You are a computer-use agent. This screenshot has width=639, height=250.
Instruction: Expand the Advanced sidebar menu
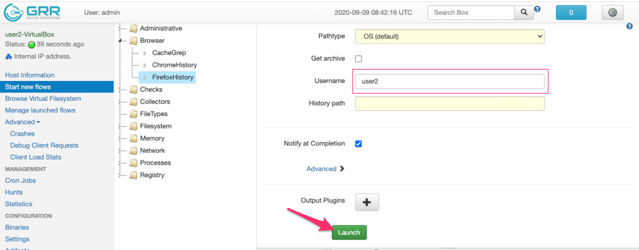22,122
